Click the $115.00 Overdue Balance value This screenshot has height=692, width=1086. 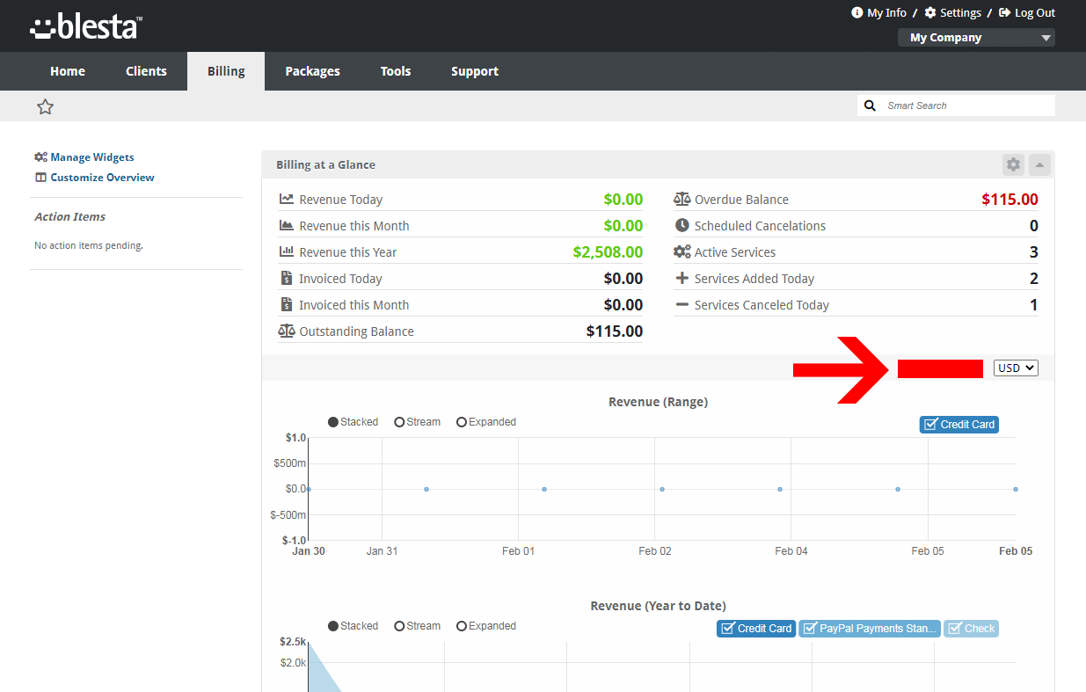click(1009, 200)
